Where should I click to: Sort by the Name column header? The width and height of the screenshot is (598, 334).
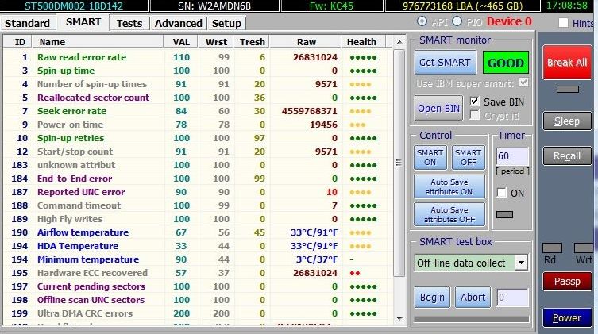pos(98,42)
